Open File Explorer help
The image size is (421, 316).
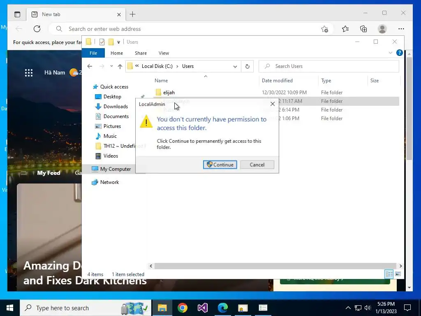coord(399,53)
